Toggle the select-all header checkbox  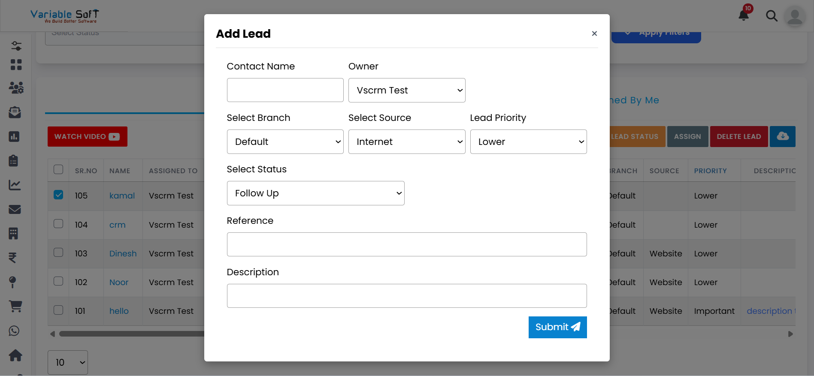(x=58, y=169)
